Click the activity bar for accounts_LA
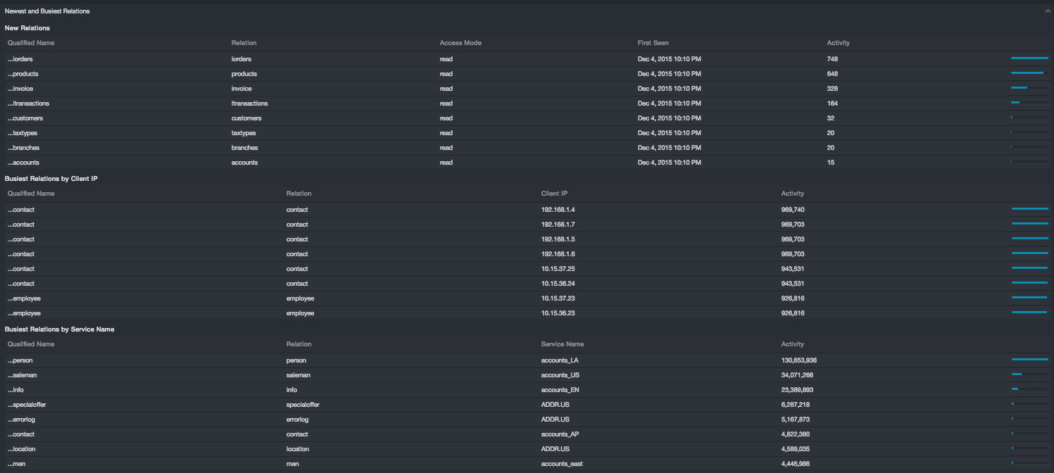 [1029, 360]
